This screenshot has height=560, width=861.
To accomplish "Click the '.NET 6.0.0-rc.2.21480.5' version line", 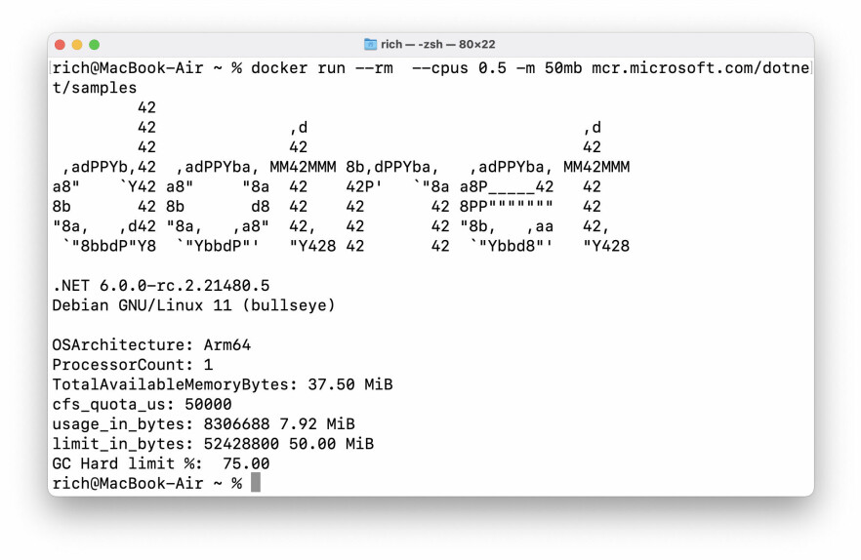I will point(161,286).
